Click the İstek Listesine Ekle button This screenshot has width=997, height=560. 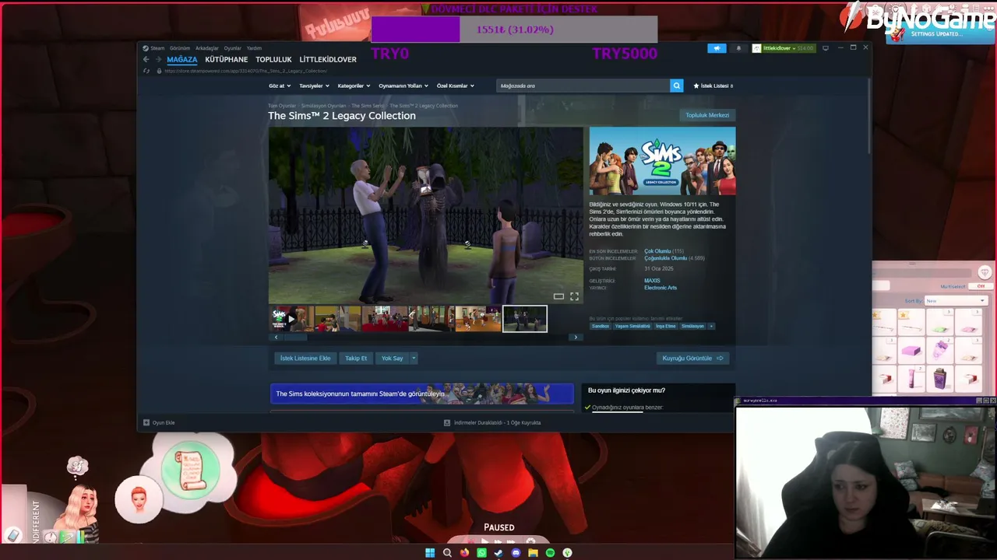pyautogui.click(x=305, y=358)
